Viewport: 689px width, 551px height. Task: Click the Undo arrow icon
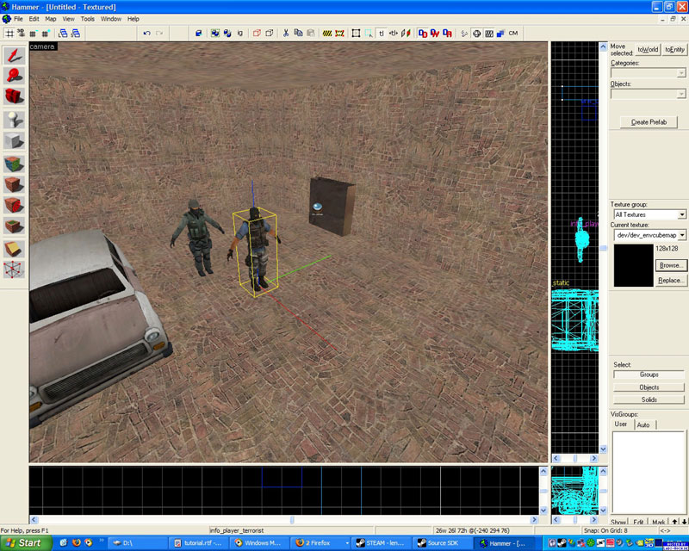tap(146, 34)
